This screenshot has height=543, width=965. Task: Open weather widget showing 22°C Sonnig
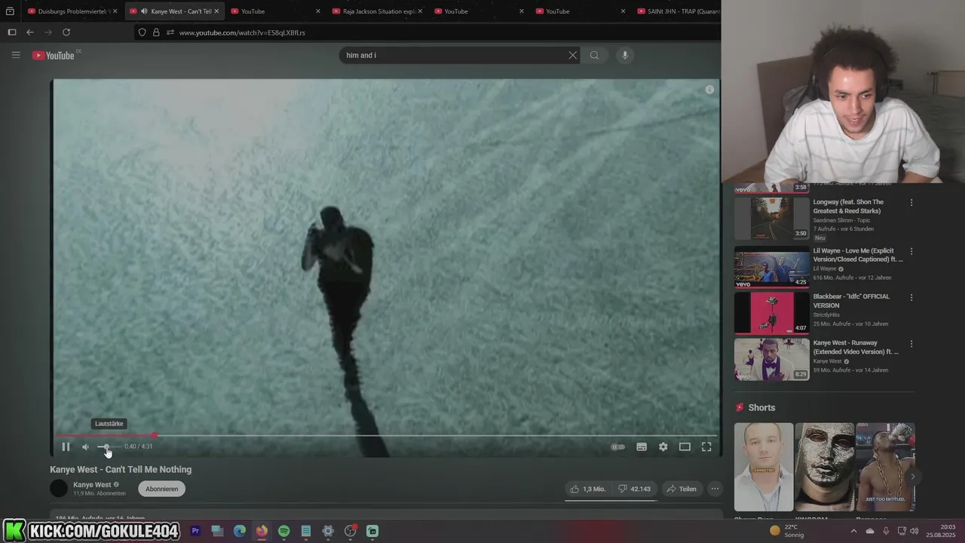[786, 531]
